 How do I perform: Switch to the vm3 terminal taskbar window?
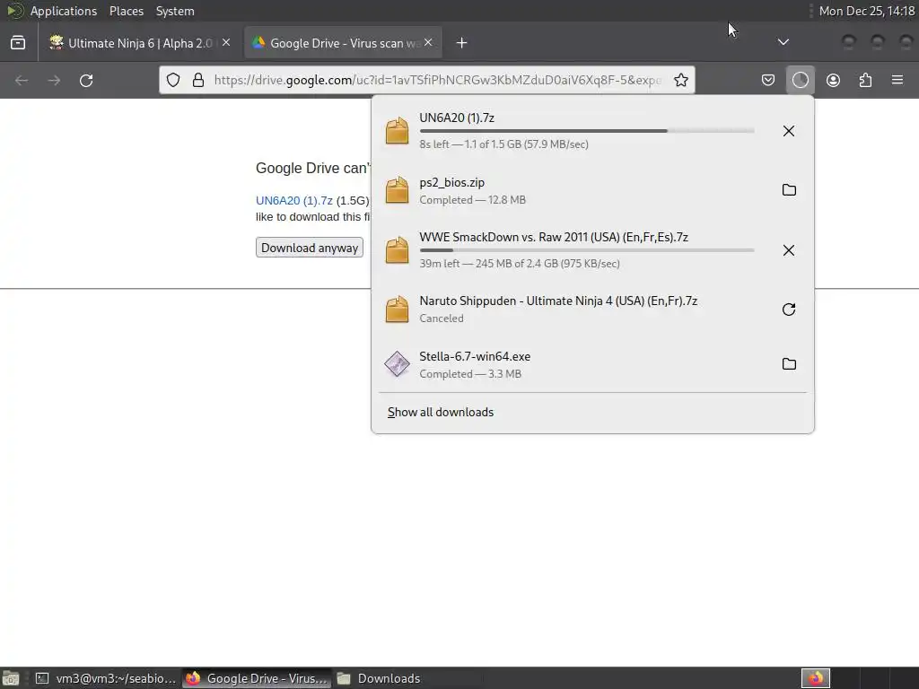click(x=106, y=678)
